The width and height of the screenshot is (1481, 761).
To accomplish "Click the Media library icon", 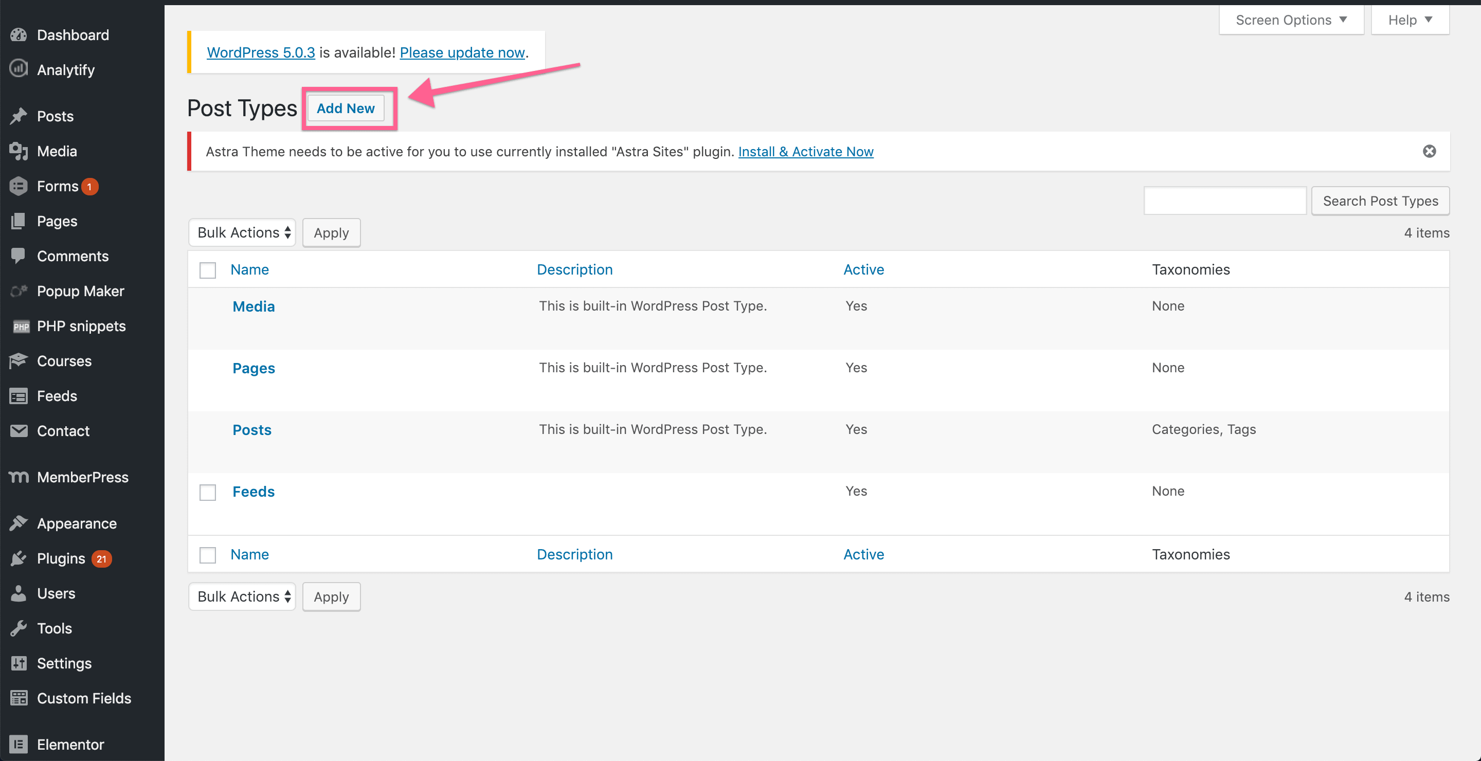I will click(19, 151).
